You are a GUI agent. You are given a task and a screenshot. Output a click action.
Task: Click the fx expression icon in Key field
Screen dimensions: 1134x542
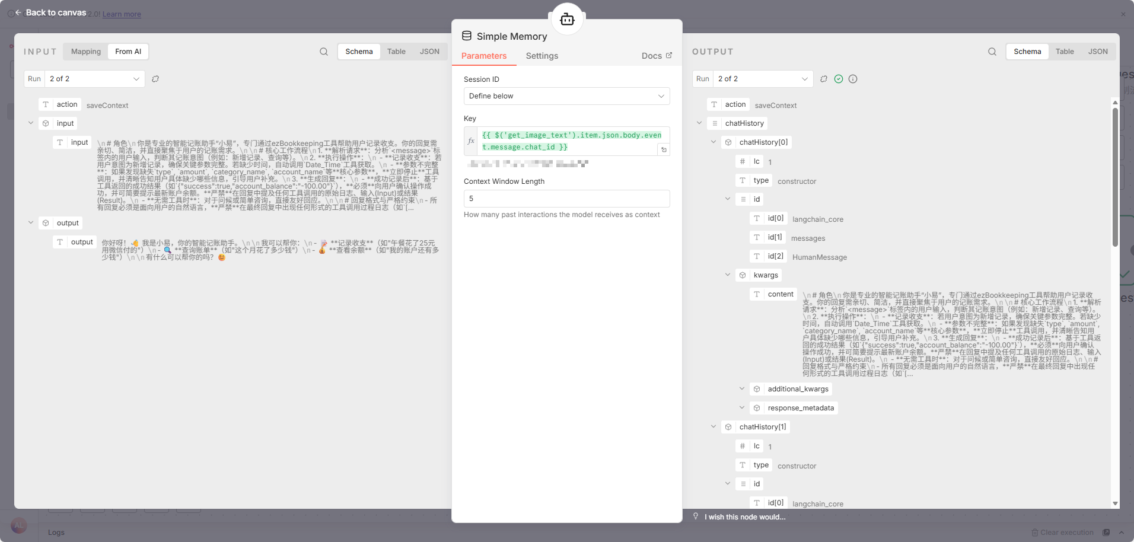pos(471,141)
